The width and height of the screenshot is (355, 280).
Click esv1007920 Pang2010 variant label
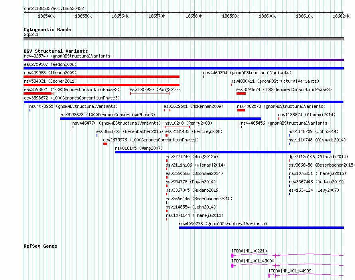pos(155,89)
